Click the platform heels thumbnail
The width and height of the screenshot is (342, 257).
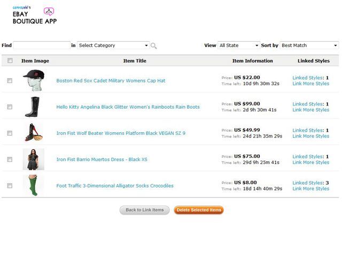[x=34, y=132]
